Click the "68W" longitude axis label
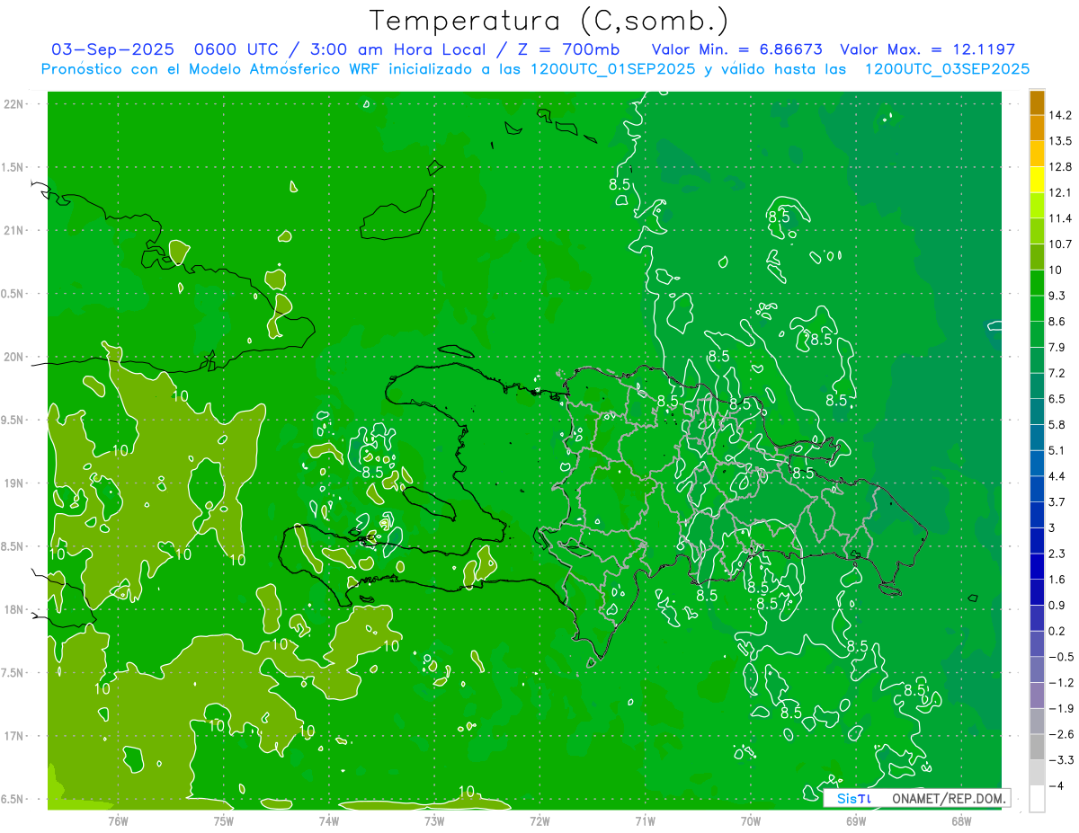The height and width of the screenshot is (833, 1079). pos(960,820)
